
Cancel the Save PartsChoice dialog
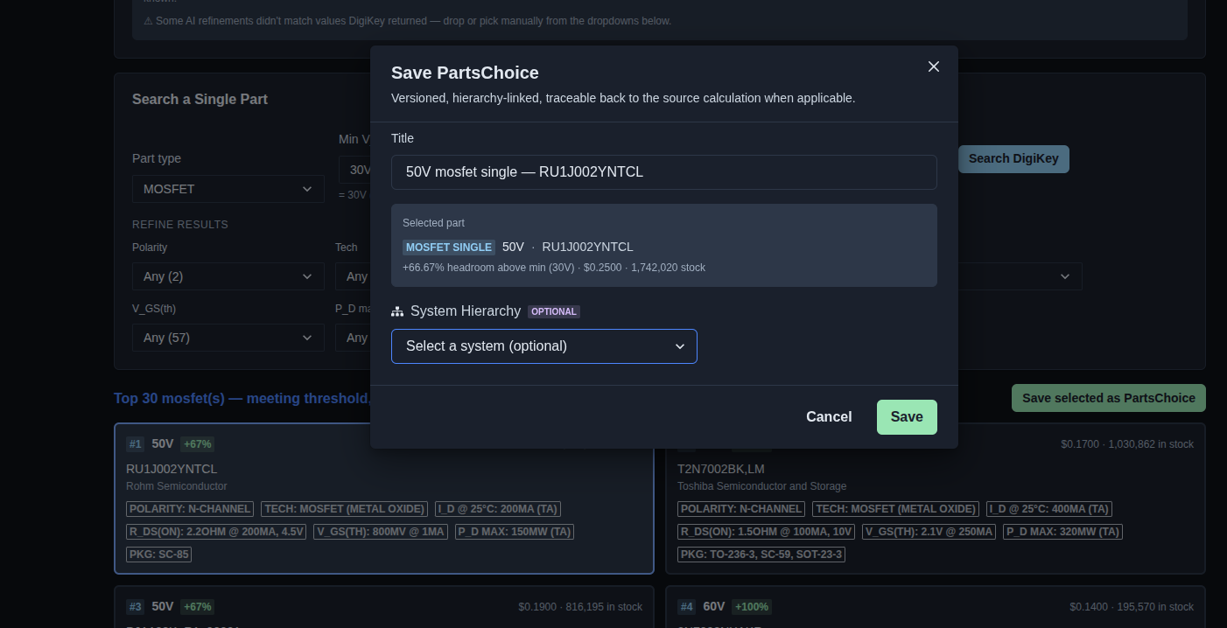click(829, 417)
